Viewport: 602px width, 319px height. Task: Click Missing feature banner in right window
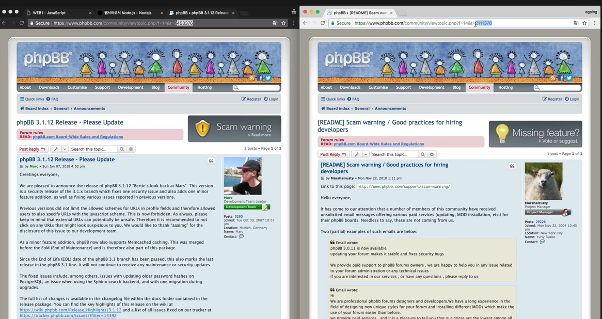pyautogui.click(x=535, y=134)
